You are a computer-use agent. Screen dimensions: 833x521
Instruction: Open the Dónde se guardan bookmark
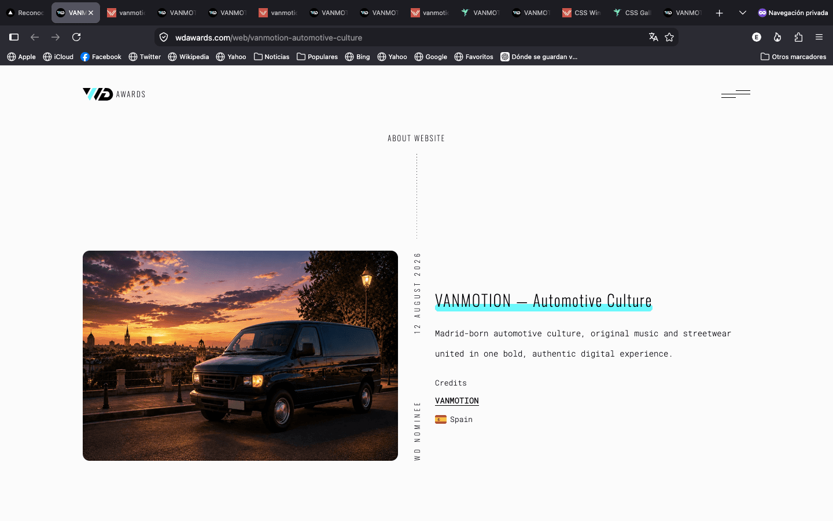point(539,57)
